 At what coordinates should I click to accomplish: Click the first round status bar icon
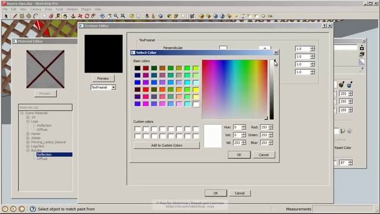pyautogui.click(x=5, y=209)
